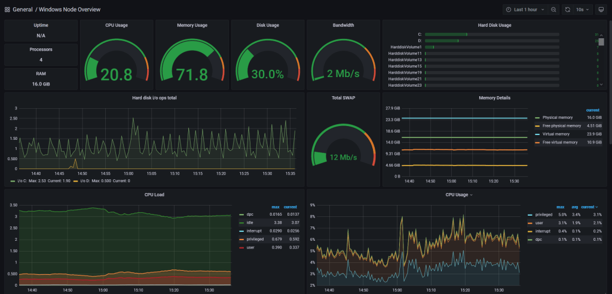Click the Free virtual memory legend color swatch
612x294 pixels.
click(x=537, y=142)
